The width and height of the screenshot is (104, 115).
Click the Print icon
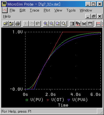[x=18, y=24]
